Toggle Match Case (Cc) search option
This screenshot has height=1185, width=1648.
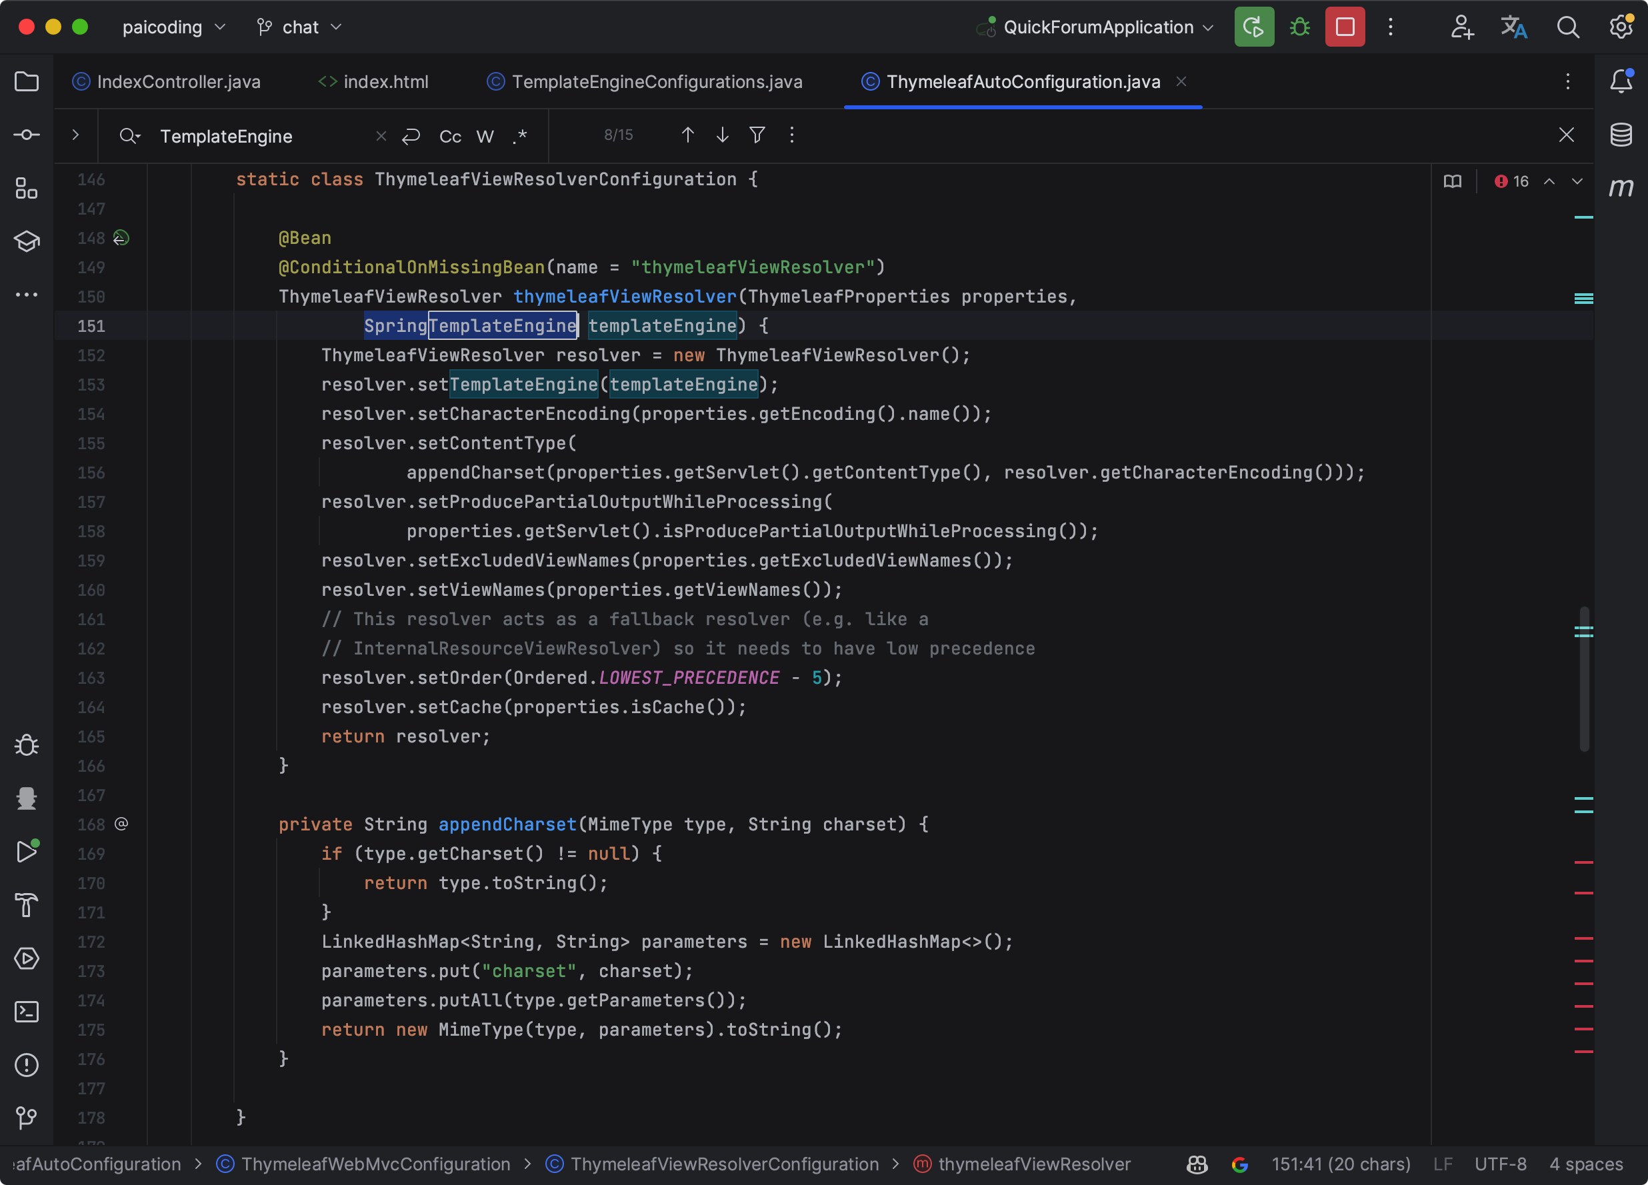450,137
